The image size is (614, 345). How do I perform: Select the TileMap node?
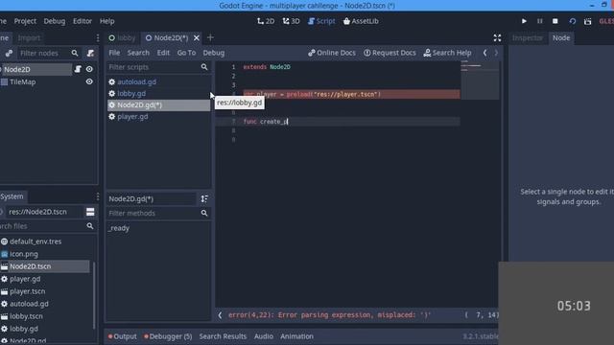click(x=22, y=81)
